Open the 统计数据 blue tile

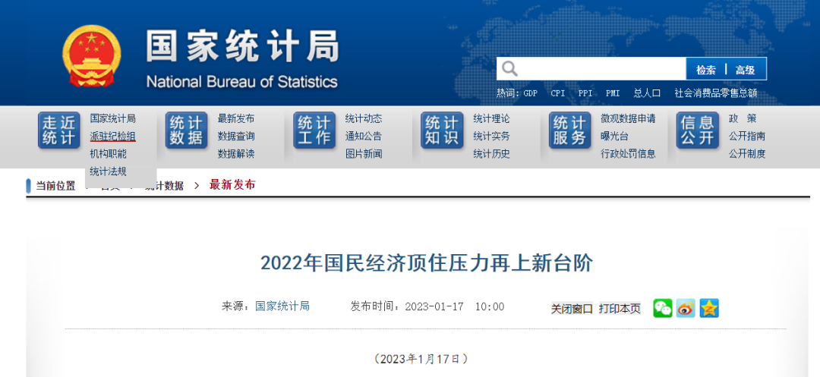[x=186, y=130]
